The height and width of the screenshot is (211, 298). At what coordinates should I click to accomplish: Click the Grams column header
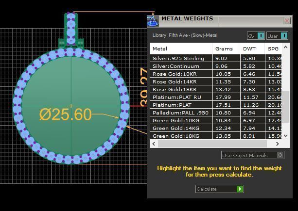[x=226, y=49]
